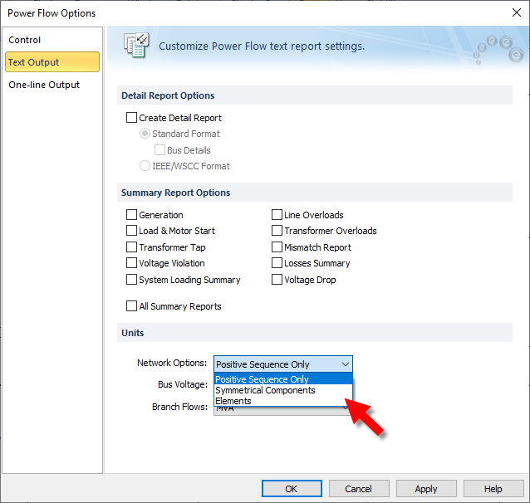Enable the Losses Summary checkbox
The height and width of the screenshot is (503, 530).
pos(277,263)
